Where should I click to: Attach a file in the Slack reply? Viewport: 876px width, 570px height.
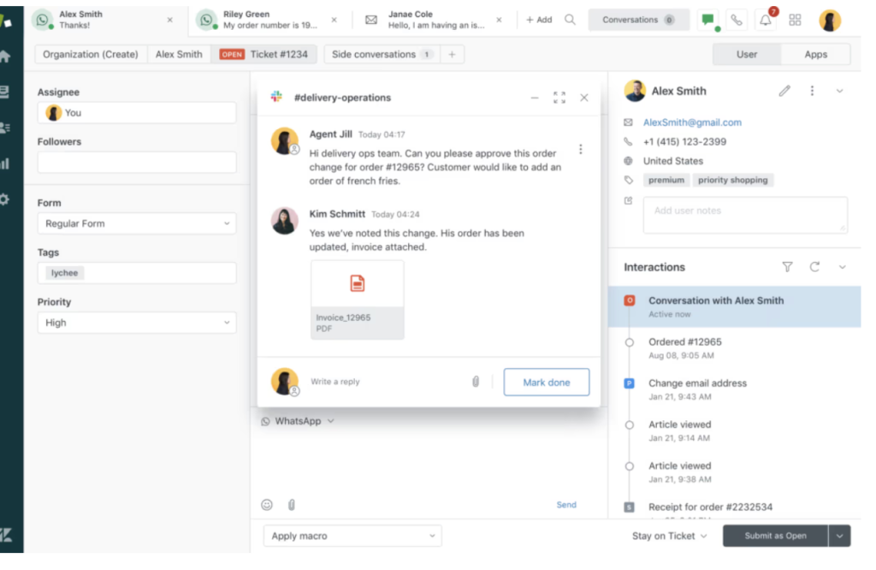click(476, 382)
